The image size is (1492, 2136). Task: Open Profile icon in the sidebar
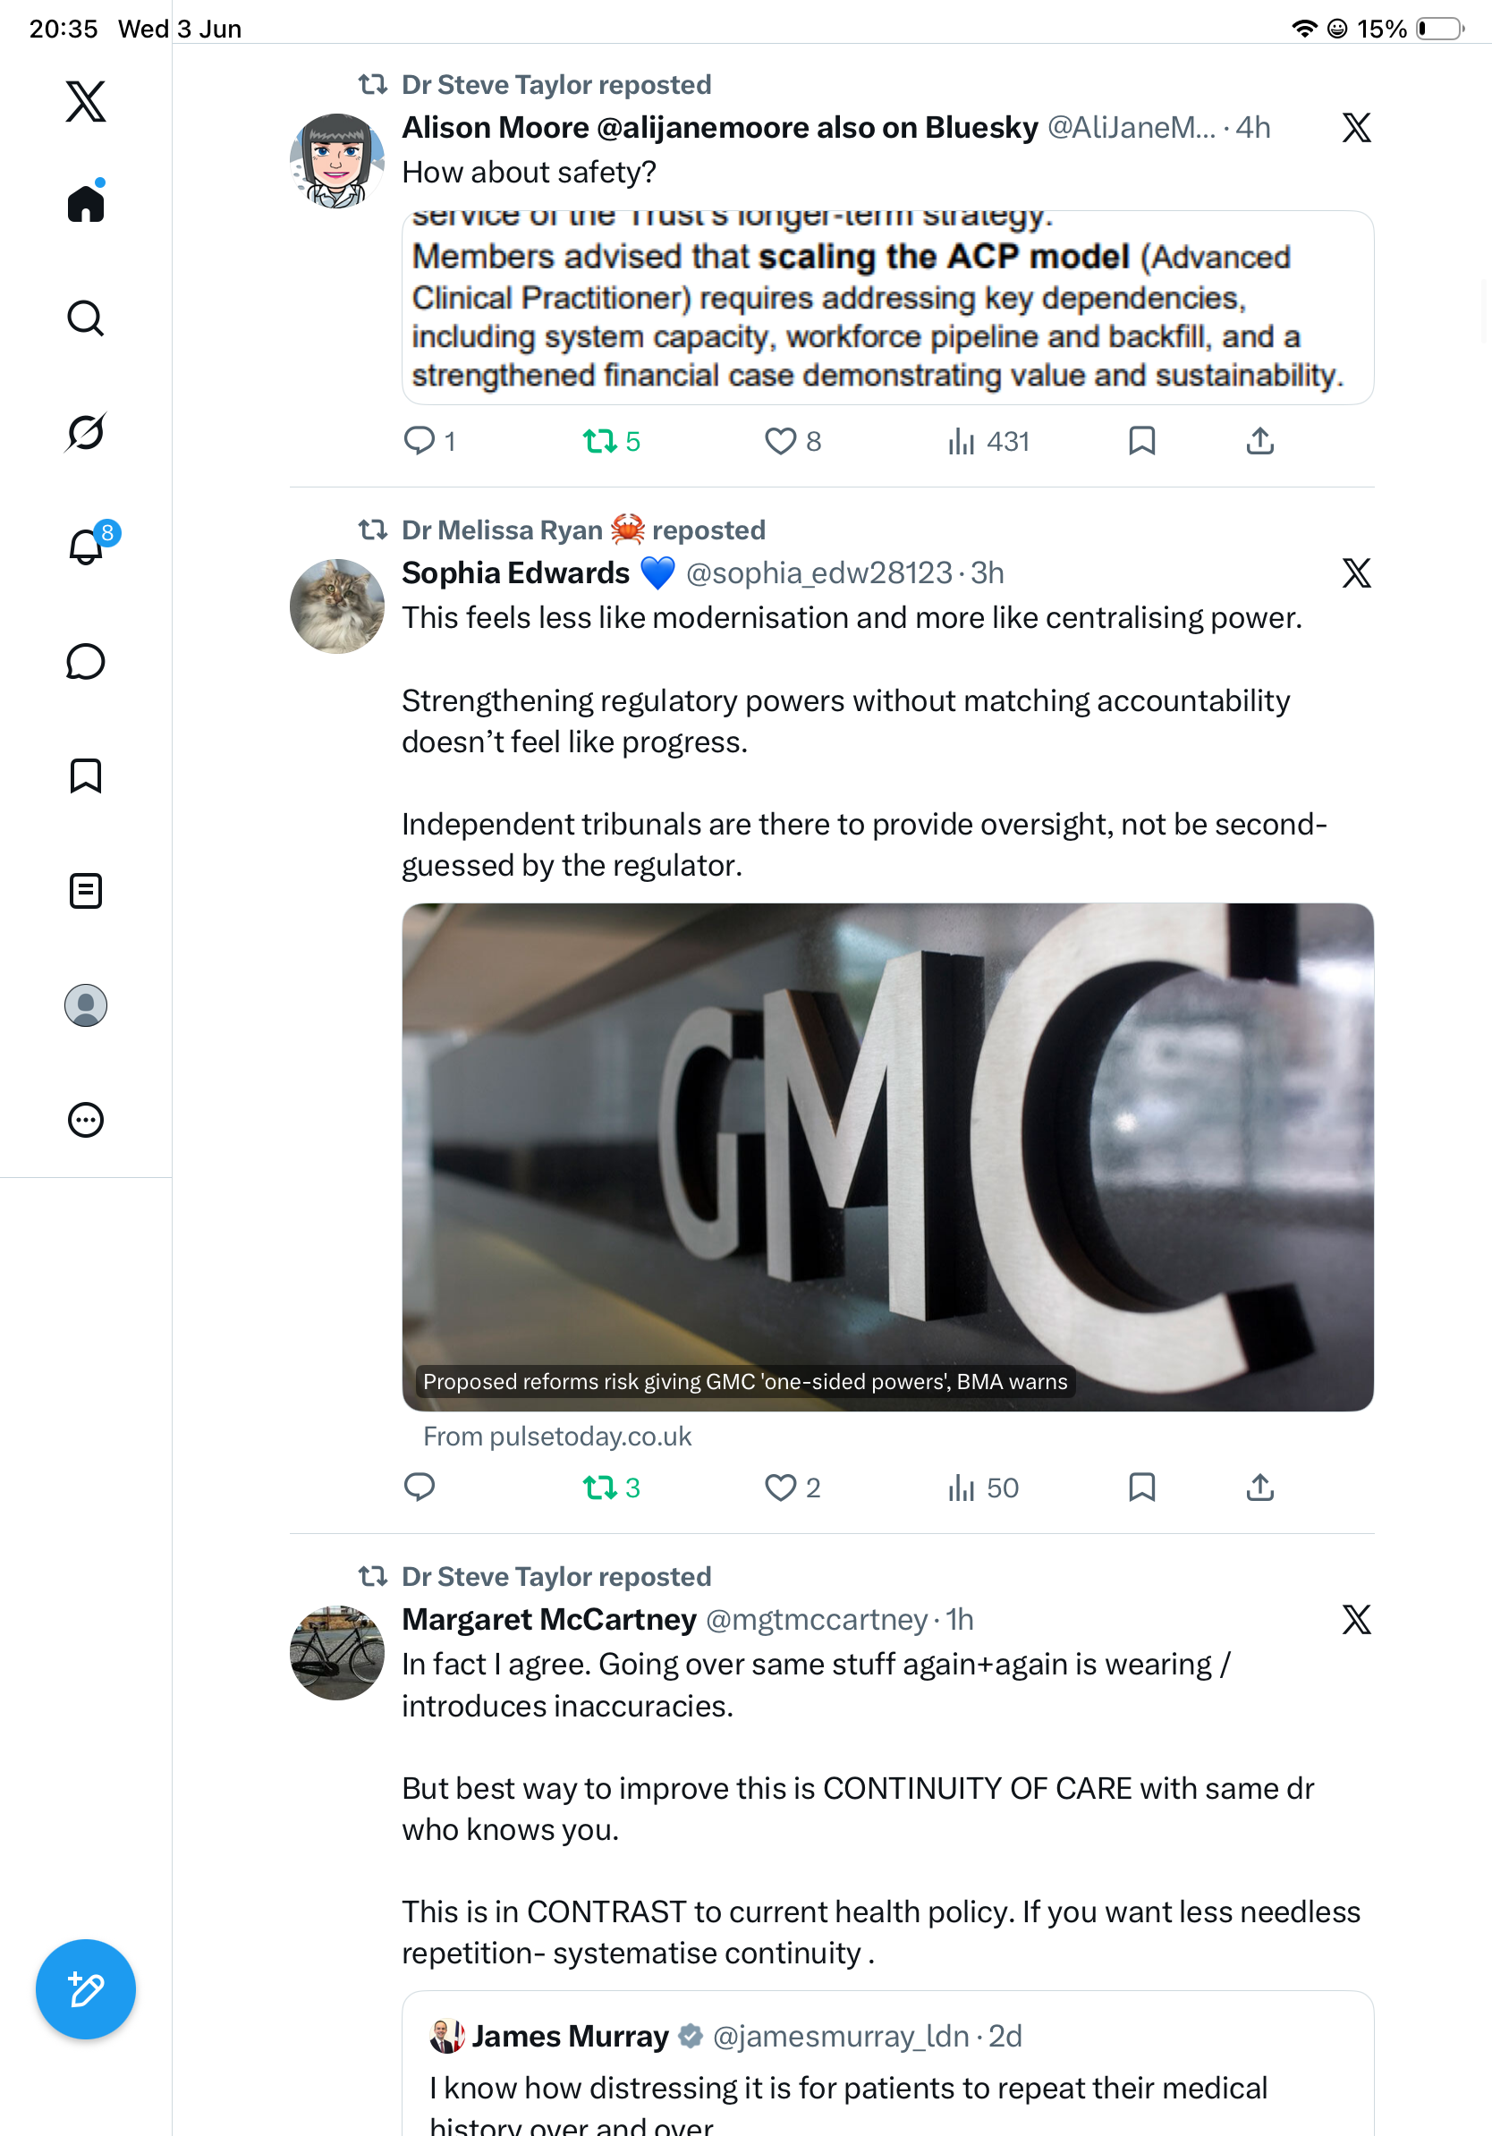[x=86, y=1005]
